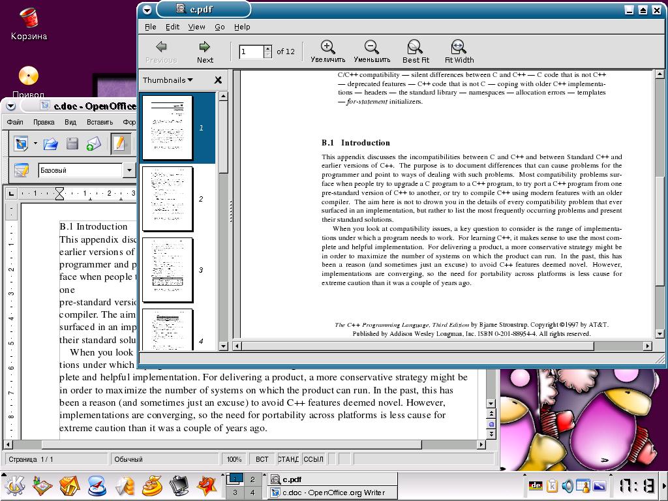Select page 3 thumbnail in sidebar
This screenshot has width=668, height=501.
pos(168,270)
